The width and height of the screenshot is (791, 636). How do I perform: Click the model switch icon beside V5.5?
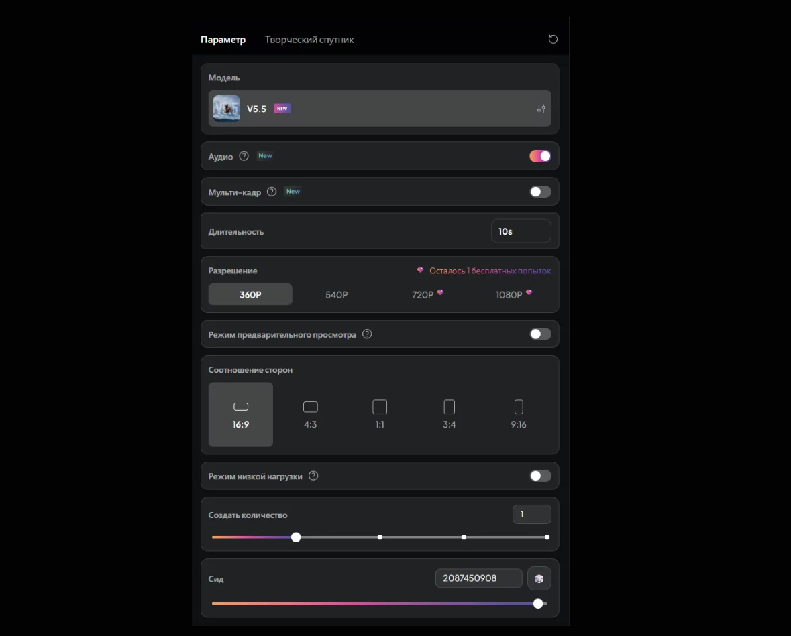541,109
